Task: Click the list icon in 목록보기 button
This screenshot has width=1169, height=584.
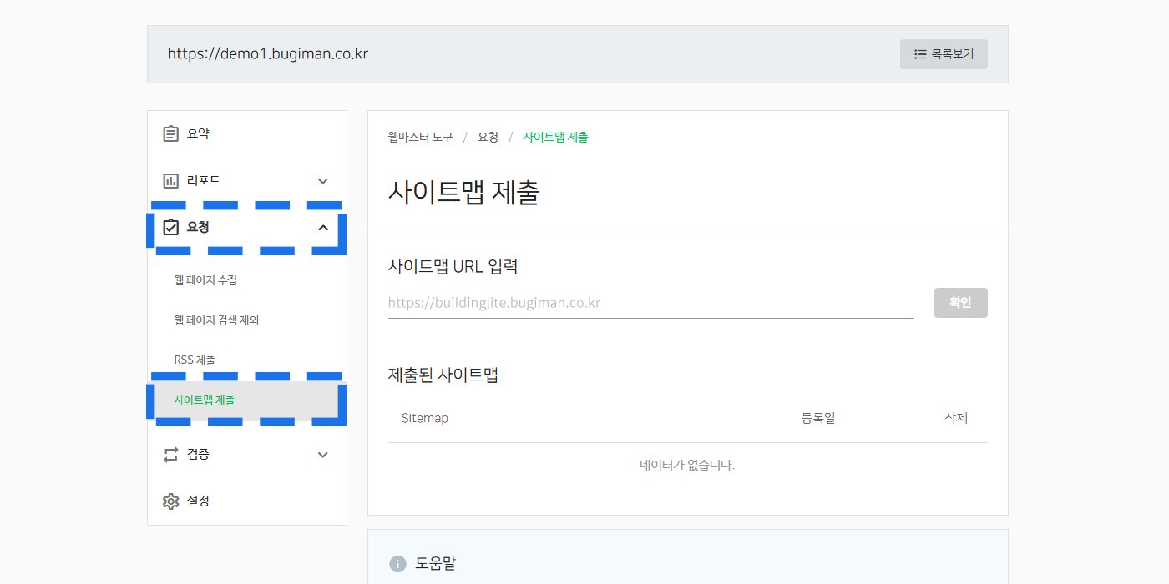Action: coord(920,54)
